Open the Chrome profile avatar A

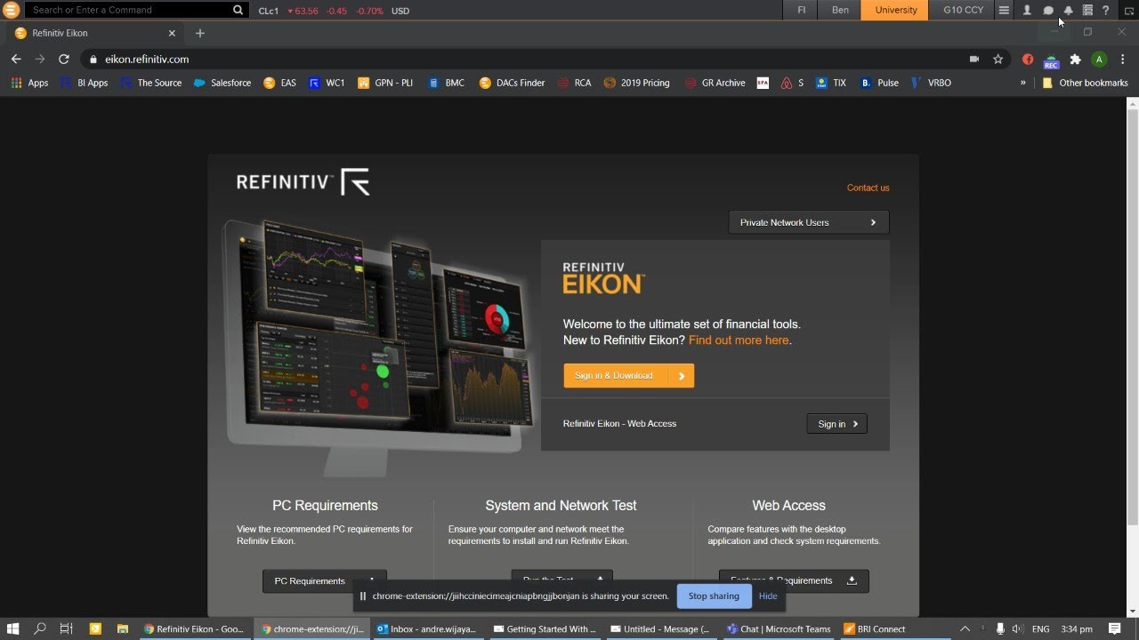tap(1099, 59)
